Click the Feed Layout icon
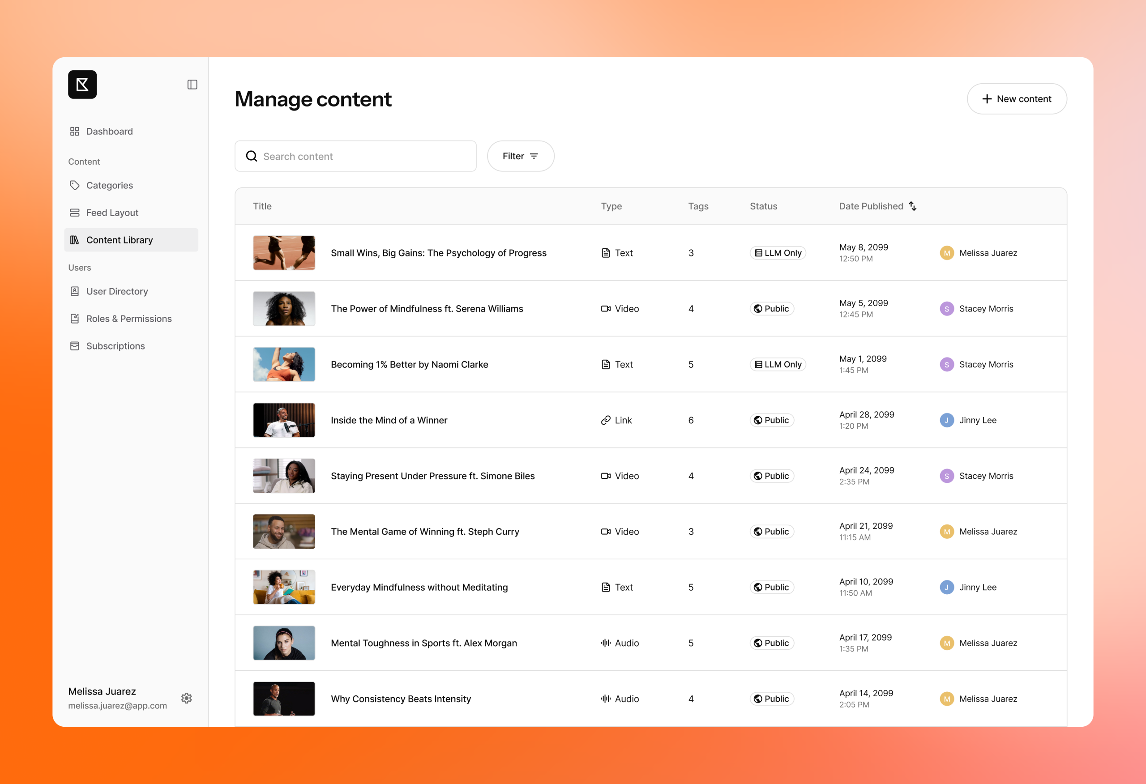1146x784 pixels. tap(74, 213)
